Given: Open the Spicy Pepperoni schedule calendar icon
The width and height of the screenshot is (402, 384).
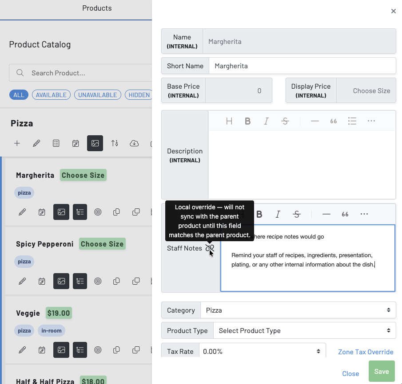Looking at the screenshot, I should (42, 281).
